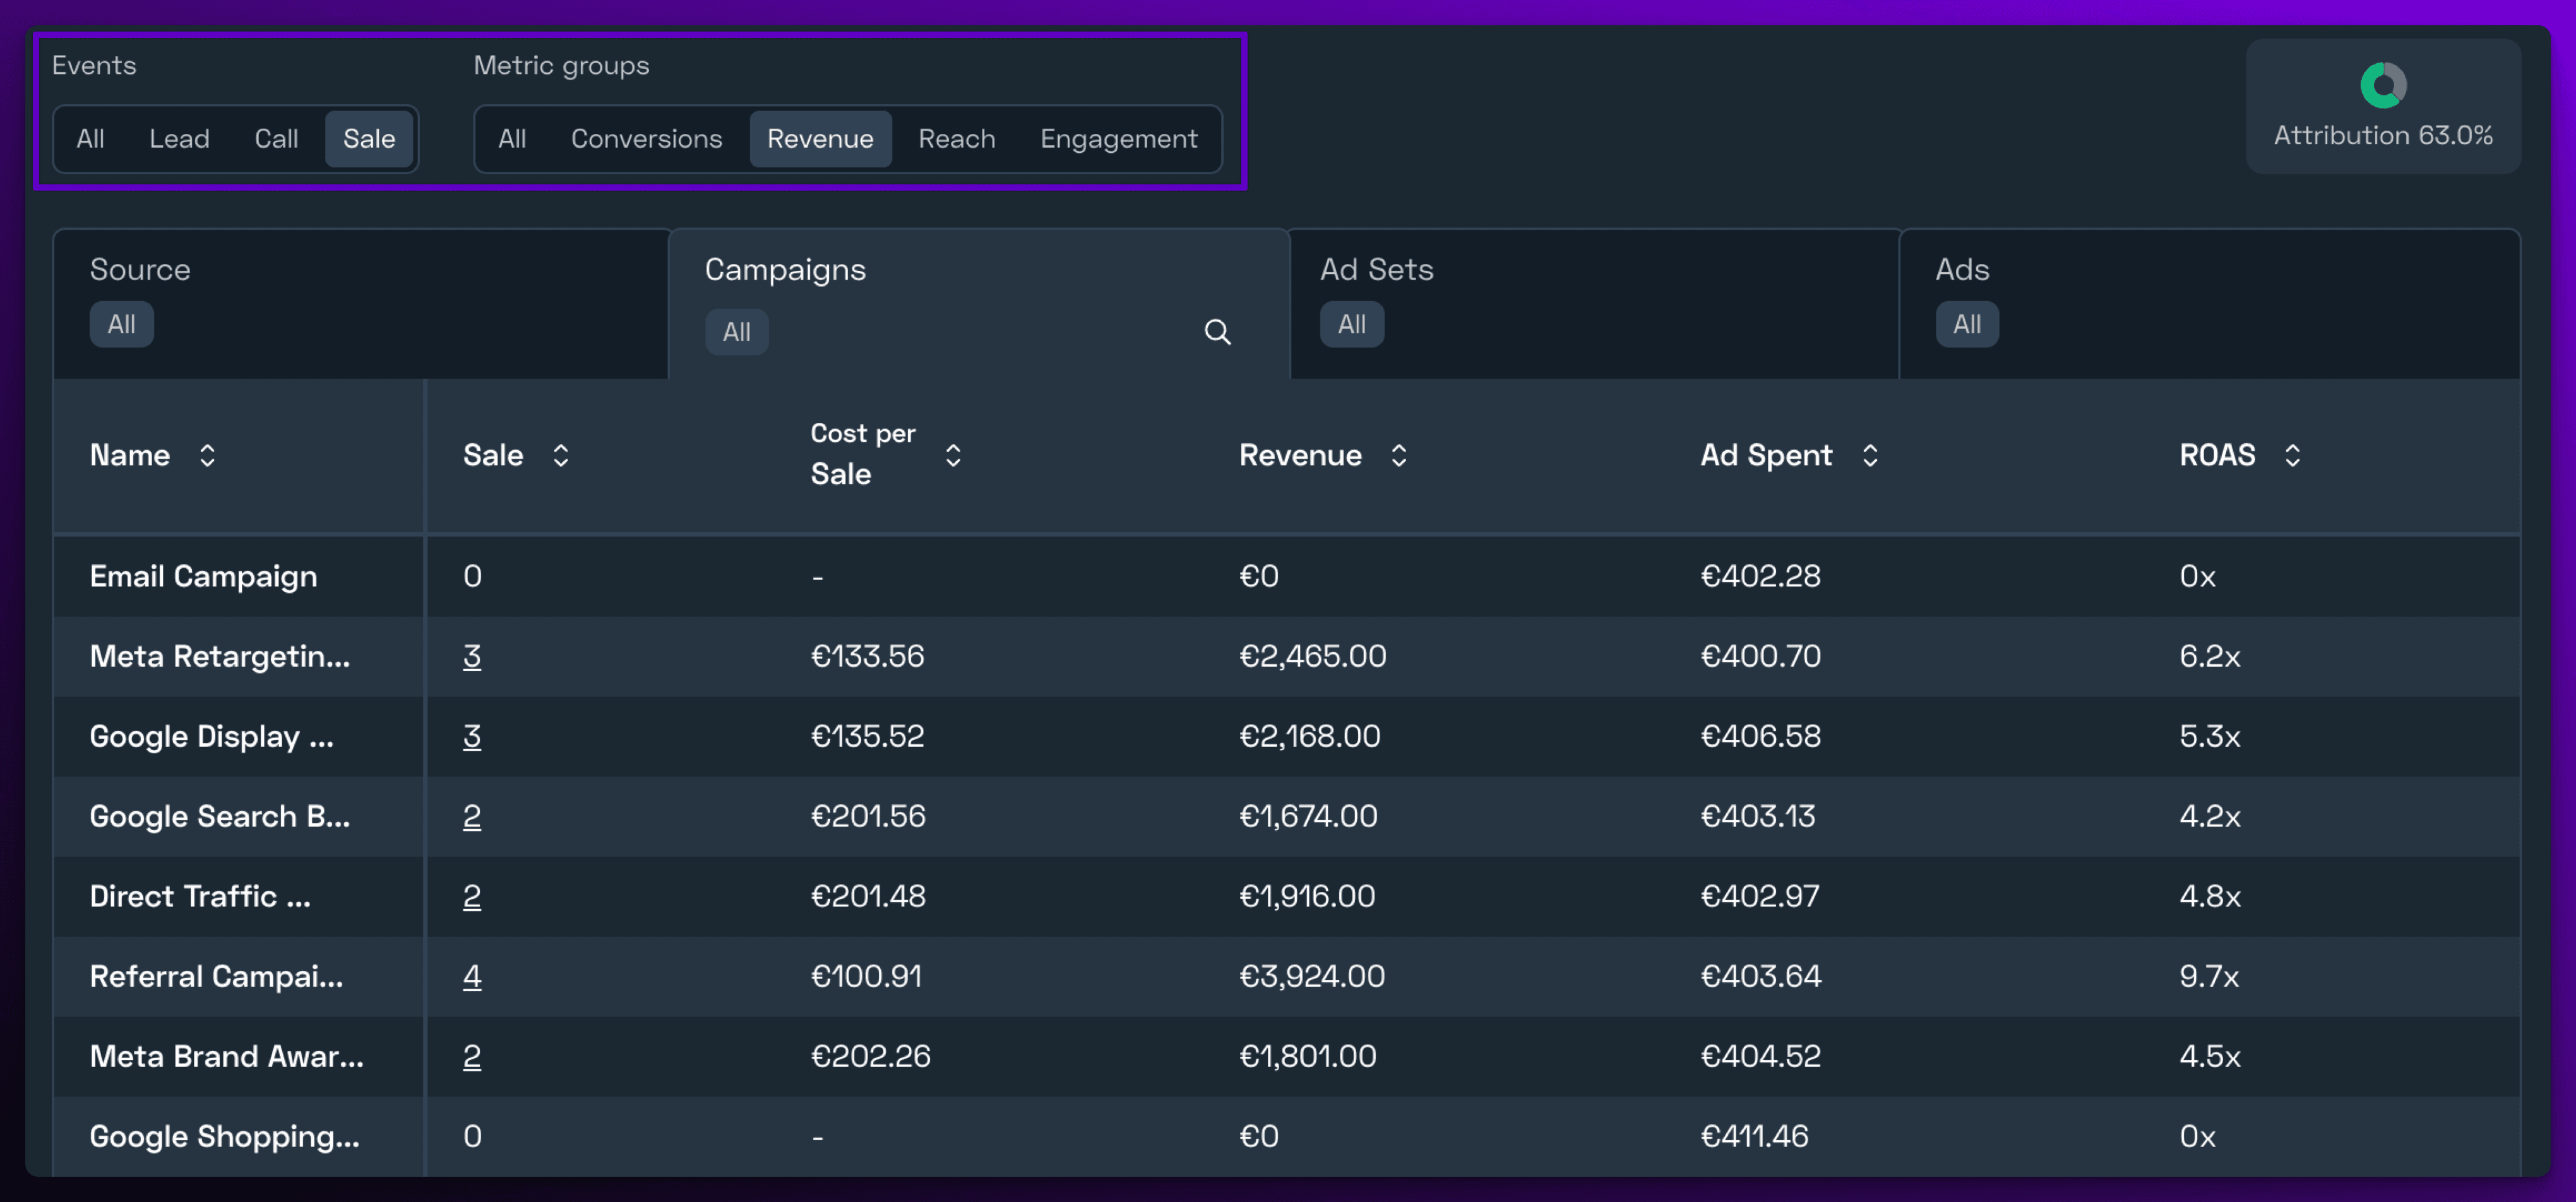This screenshot has width=2576, height=1202.
Task: Switch to the Ad Sets tab
Action: click(x=1376, y=270)
